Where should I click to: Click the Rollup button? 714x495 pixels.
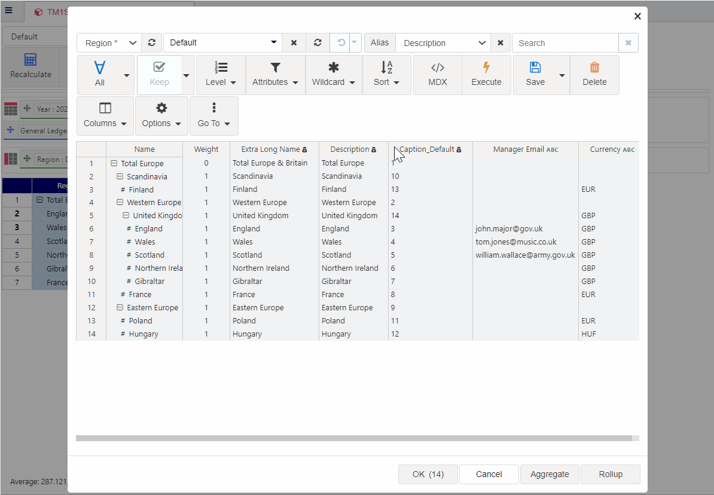click(610, 474)
